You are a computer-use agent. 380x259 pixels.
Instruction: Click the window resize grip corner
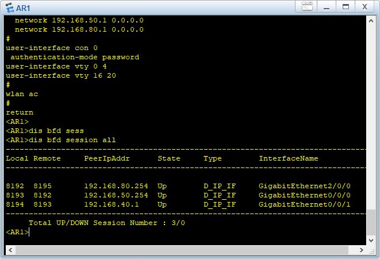pos(372,252)
